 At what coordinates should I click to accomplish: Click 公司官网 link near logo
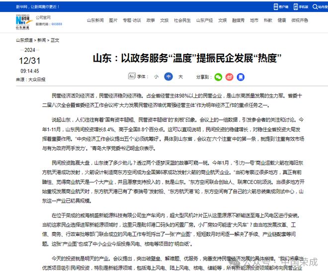[x=43, y=17]
